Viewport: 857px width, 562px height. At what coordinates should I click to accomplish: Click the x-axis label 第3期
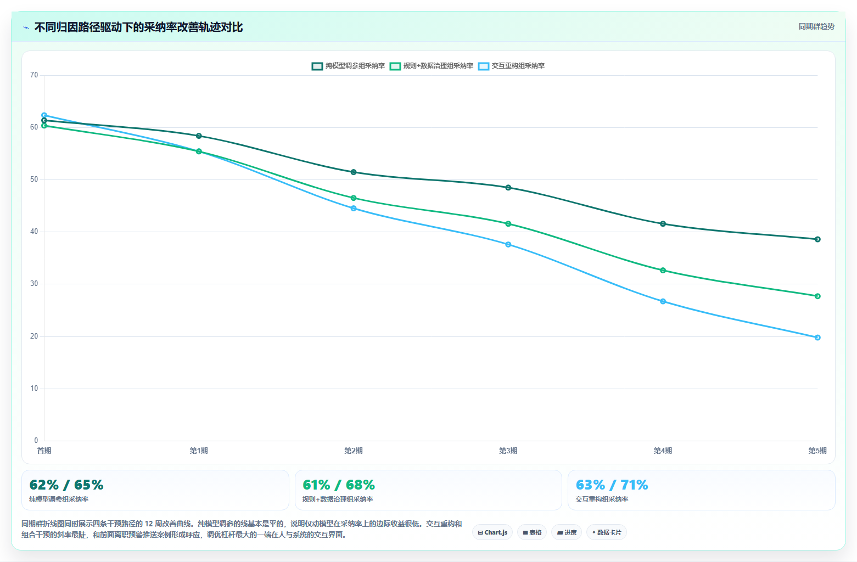click(508, 451)
